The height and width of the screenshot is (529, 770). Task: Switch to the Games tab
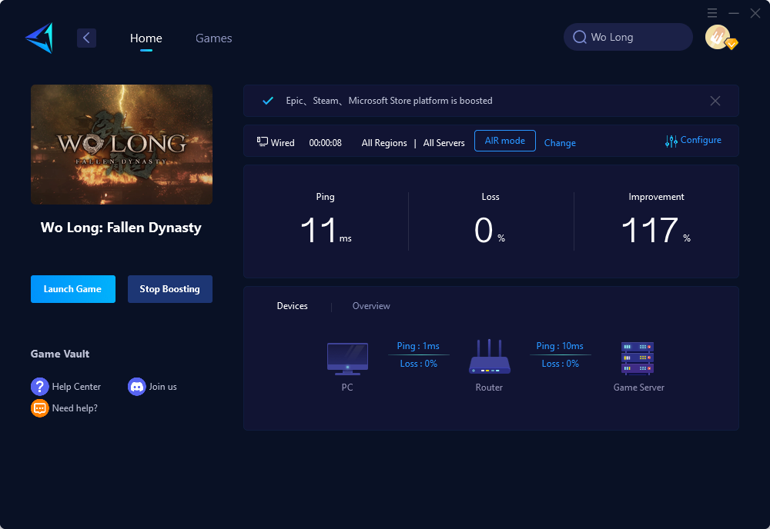click(x=213, y=38)
